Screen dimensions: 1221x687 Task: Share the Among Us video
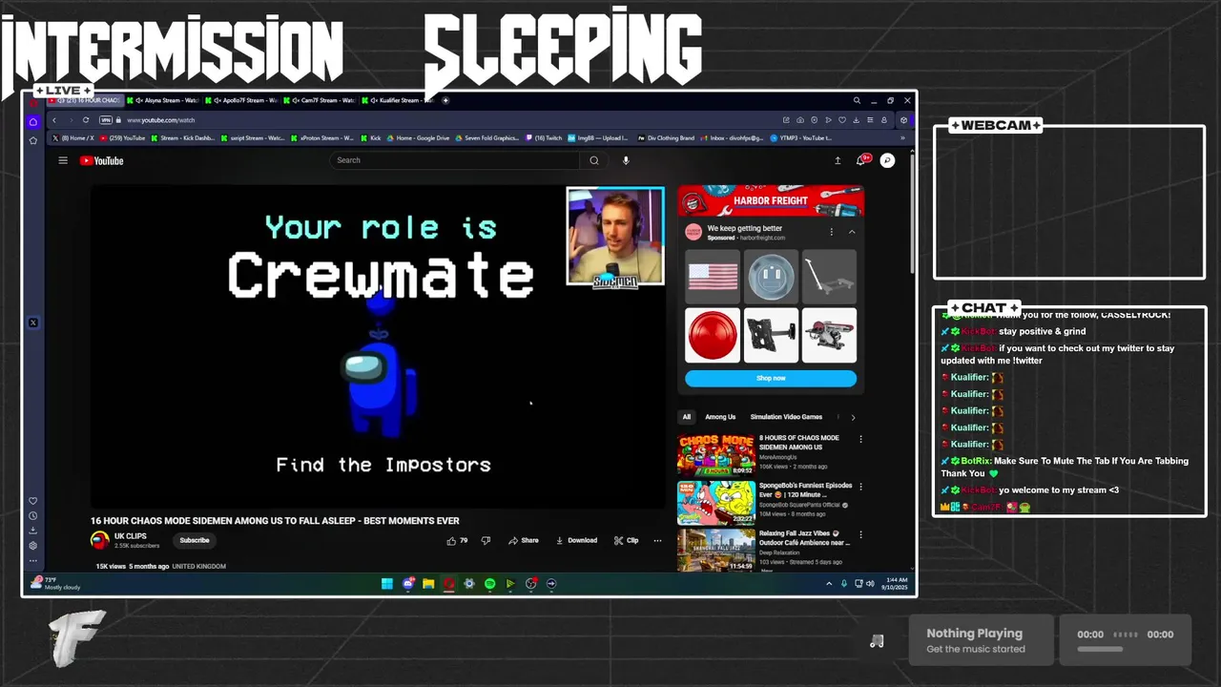(524, 540)
